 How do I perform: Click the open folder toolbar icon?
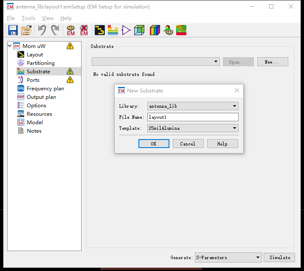(26, 30)
